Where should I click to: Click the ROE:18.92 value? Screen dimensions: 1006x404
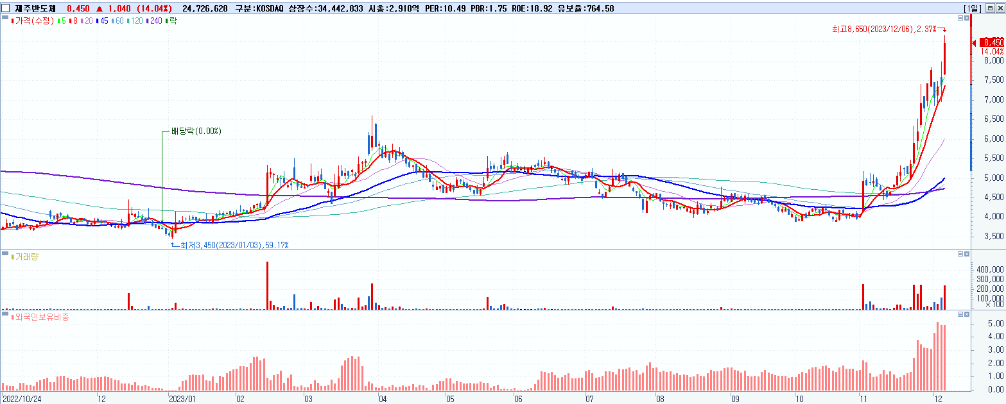click(x=532, y=8)
